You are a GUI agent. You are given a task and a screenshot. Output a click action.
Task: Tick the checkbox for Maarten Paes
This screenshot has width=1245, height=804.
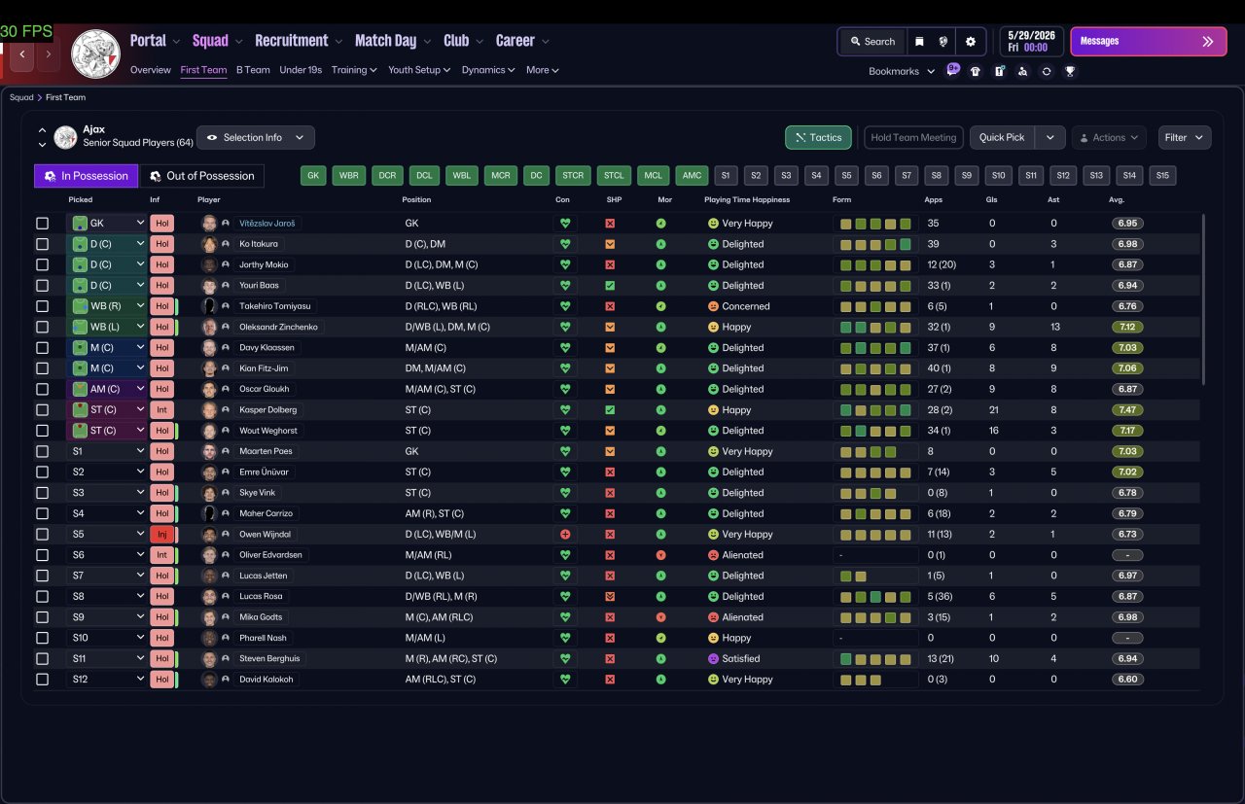(x=42, y=451)
